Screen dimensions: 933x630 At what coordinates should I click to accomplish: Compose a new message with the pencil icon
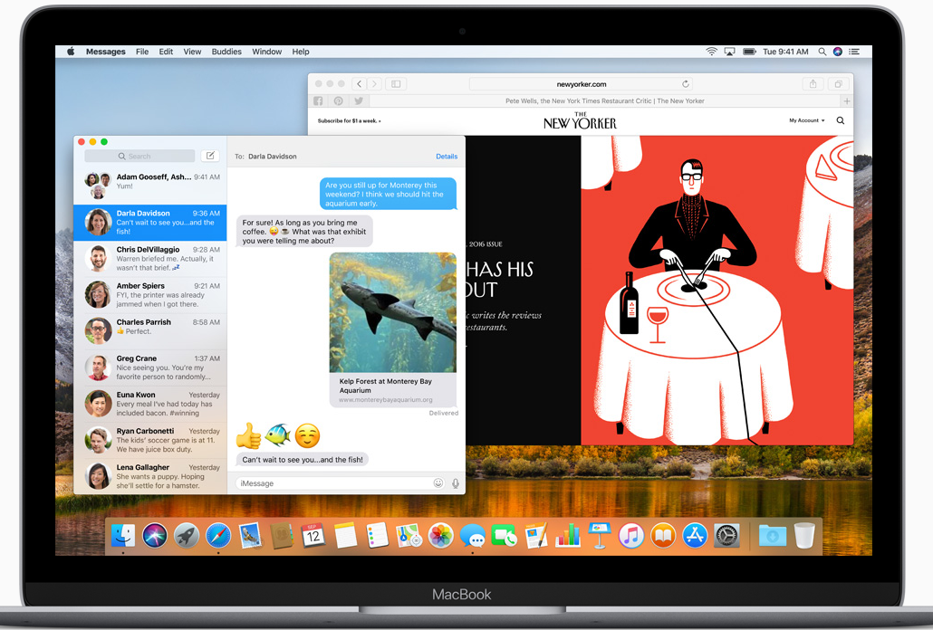tap(210, 155)
